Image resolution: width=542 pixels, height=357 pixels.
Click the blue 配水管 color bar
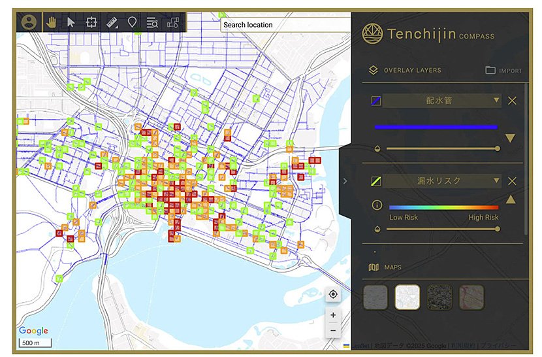(436, 127)
